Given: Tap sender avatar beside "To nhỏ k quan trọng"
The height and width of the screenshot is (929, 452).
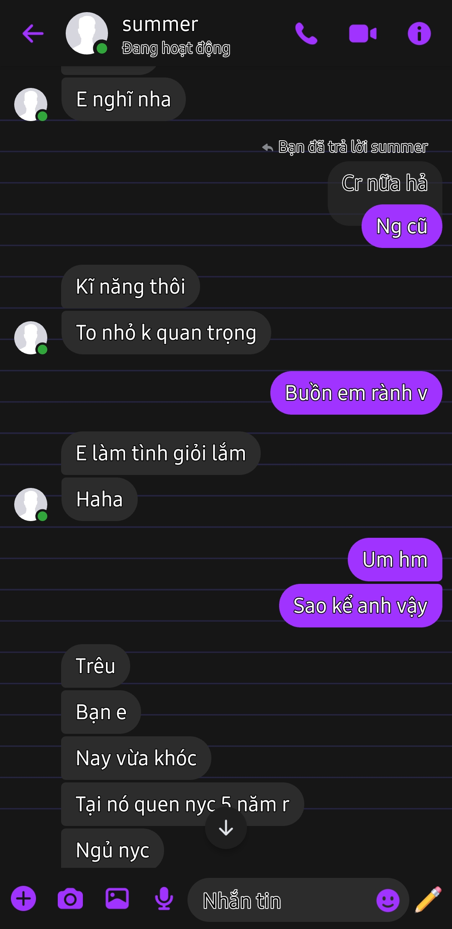Looking at the screenshot, I should [x=31, y=338].
